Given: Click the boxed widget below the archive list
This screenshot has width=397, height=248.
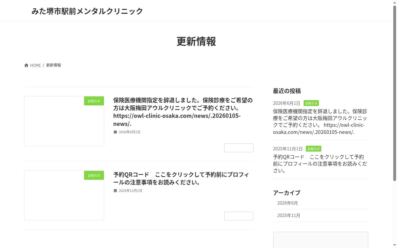Looking at the screenshot, I should click(321, 240).
